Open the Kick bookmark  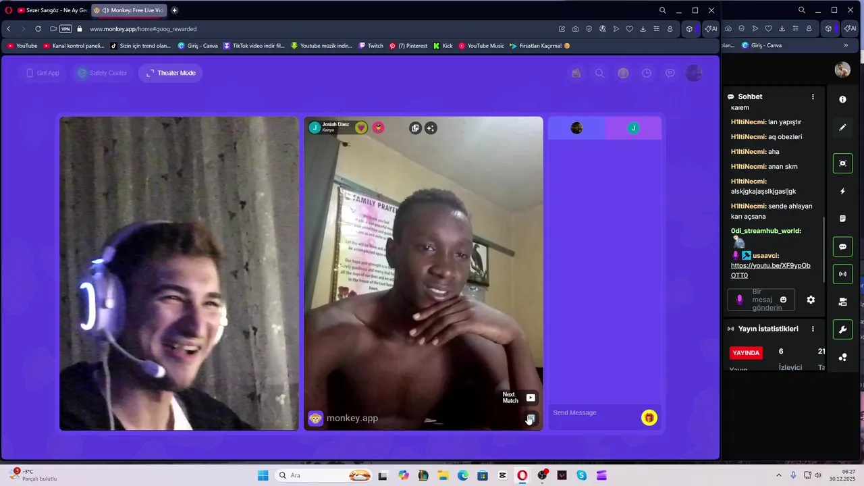tap(443, 46)
